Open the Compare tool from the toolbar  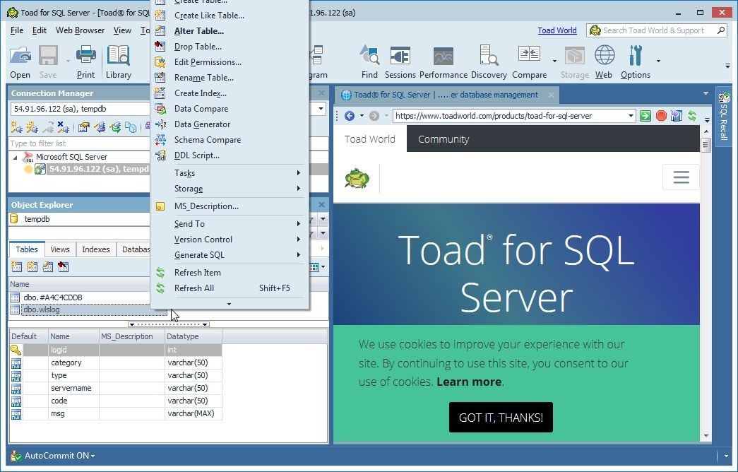(x=529, y=55)
